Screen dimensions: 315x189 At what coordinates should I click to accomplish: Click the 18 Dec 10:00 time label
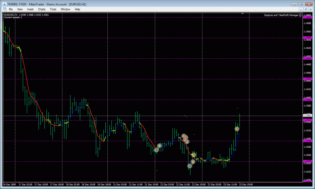(89, 184)
